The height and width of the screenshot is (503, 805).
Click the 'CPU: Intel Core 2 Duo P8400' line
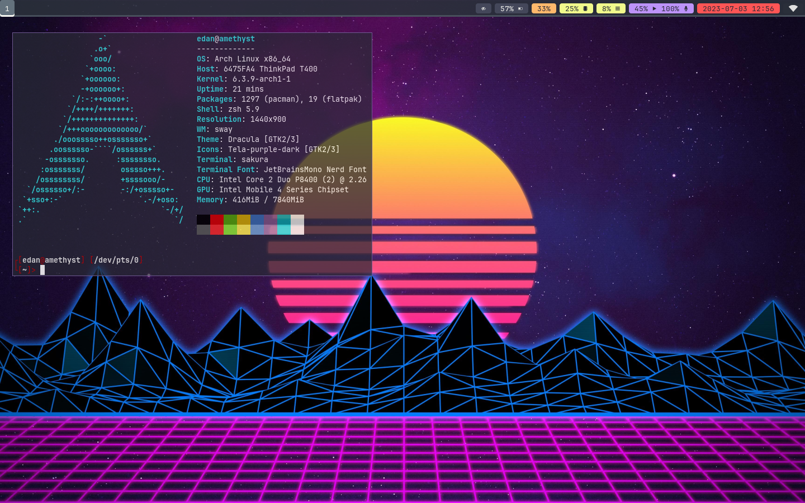click(x=282, y=179)
